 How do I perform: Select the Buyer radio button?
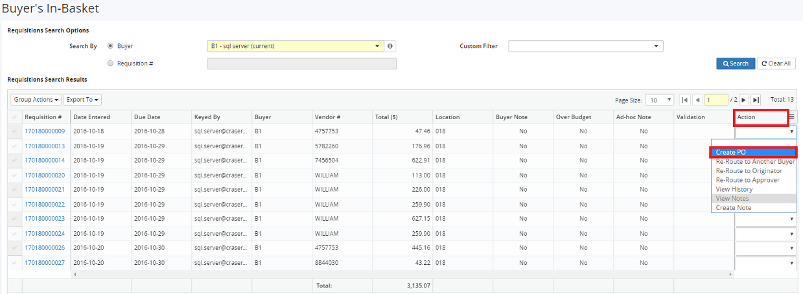[110, 46]
